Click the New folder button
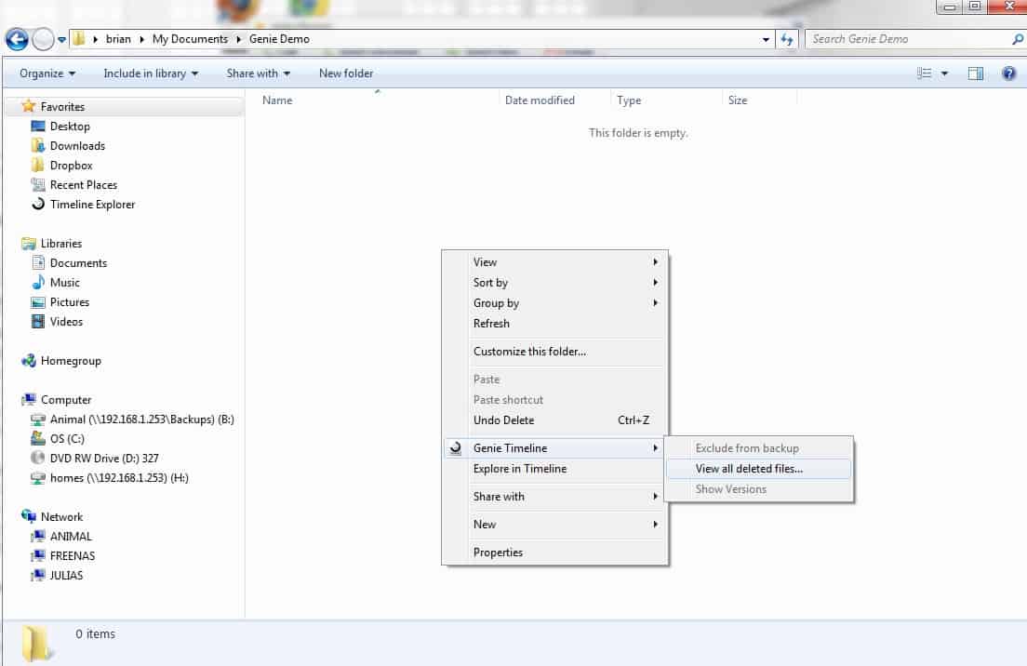This screenshot has height=666, width=1027. 346,73
